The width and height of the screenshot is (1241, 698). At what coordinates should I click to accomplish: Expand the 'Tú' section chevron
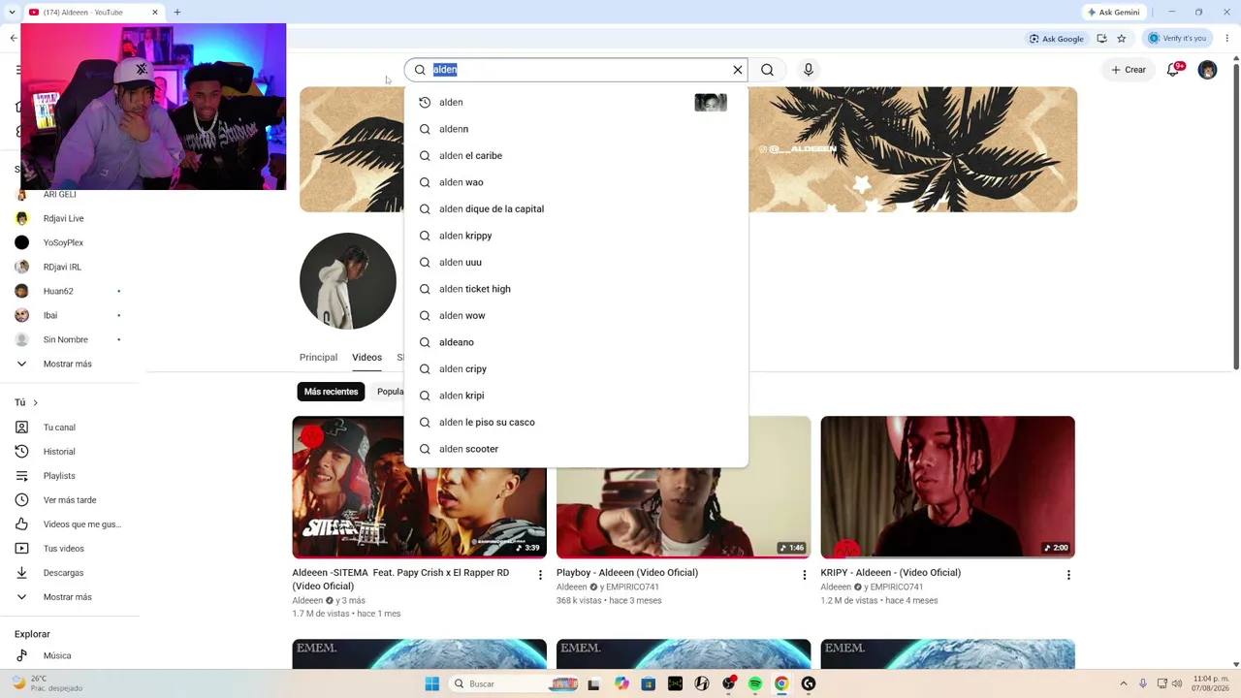click(35, 402)
